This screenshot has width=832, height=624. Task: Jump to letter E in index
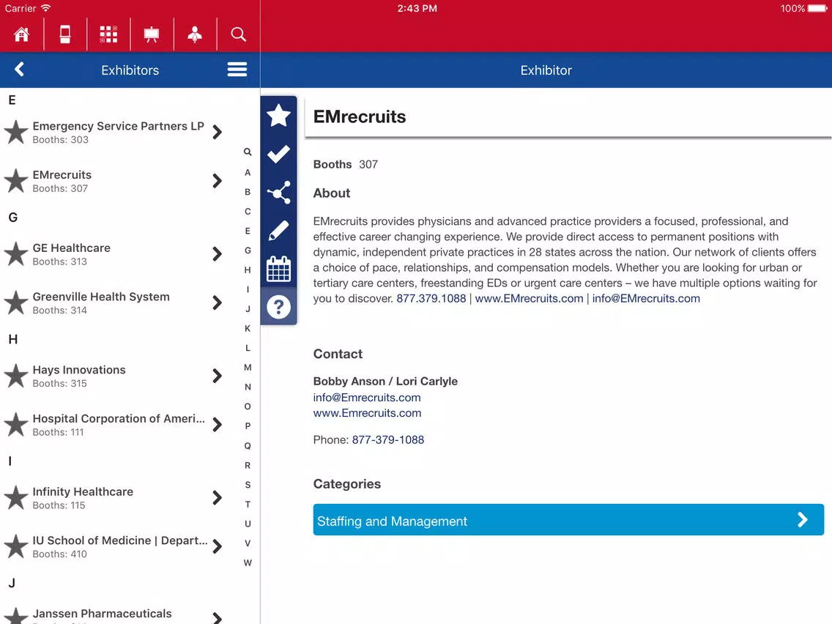point(248,231)
